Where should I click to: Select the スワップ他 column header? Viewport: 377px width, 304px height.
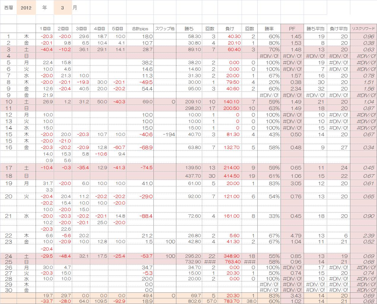[x=165, y=29]
